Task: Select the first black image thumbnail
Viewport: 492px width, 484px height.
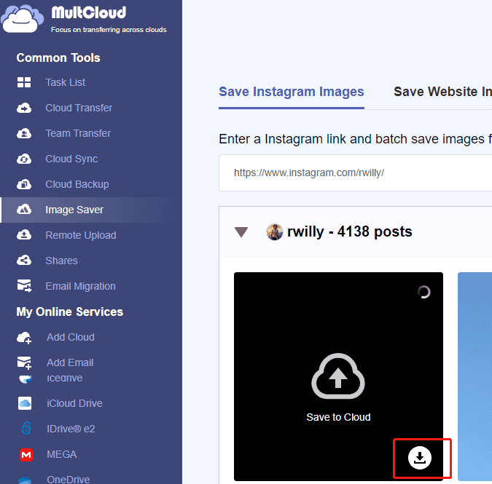Action: [338, 376]
